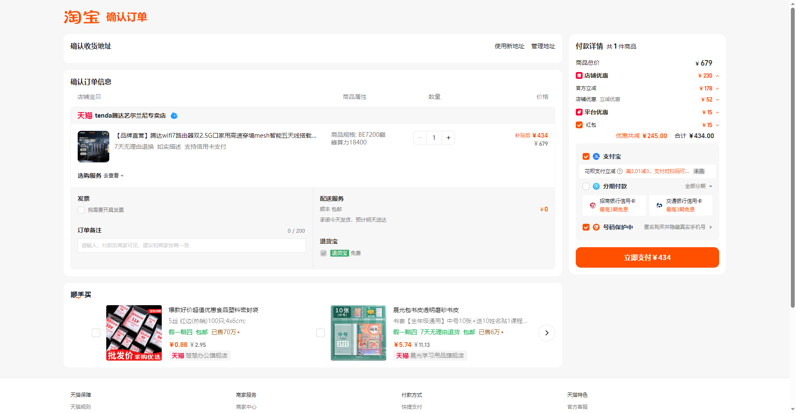This screenshot has height=413, width=796.
Task: Click the Tmall logo in the tenda shop row
Action: (x=85, y=116)
